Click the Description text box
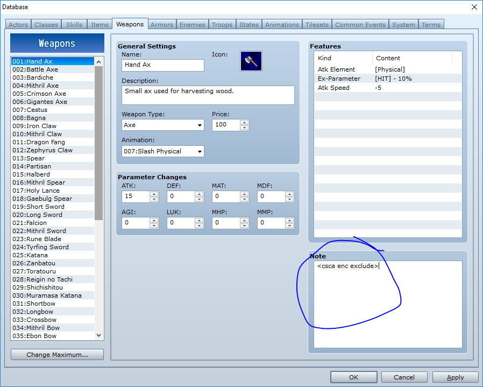Viewport: 483px width, 387px height. pos(208,95)
